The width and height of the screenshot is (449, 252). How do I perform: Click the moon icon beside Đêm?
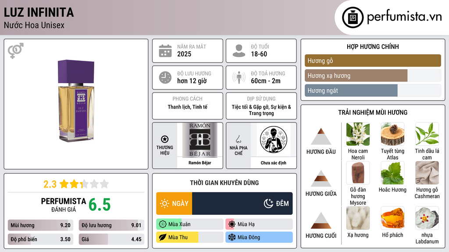268,203
